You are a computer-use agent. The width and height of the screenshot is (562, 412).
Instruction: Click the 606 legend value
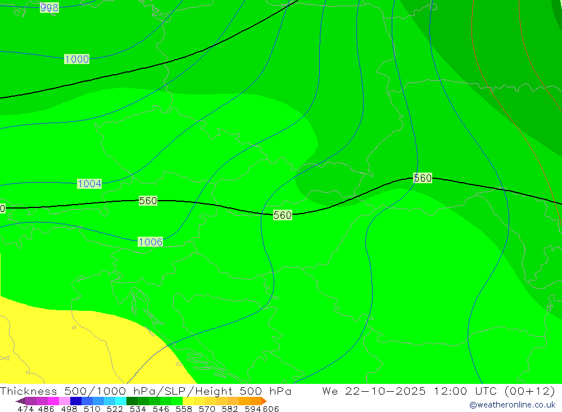[271, 409]
